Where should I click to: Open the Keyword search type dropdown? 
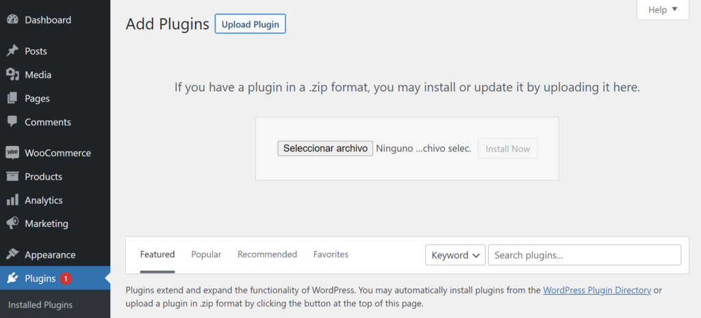click(455, 255)
